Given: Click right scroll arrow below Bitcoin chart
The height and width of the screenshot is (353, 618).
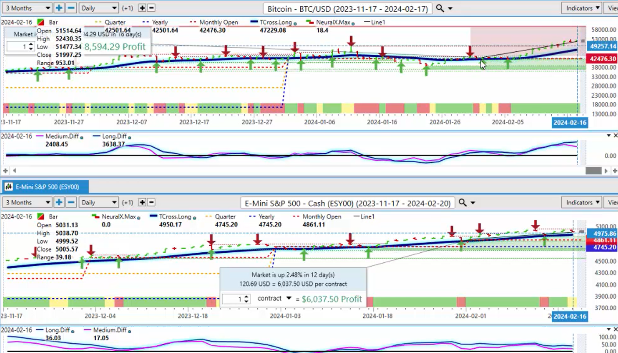Looking at the screenshot, I should click(607, 171).
